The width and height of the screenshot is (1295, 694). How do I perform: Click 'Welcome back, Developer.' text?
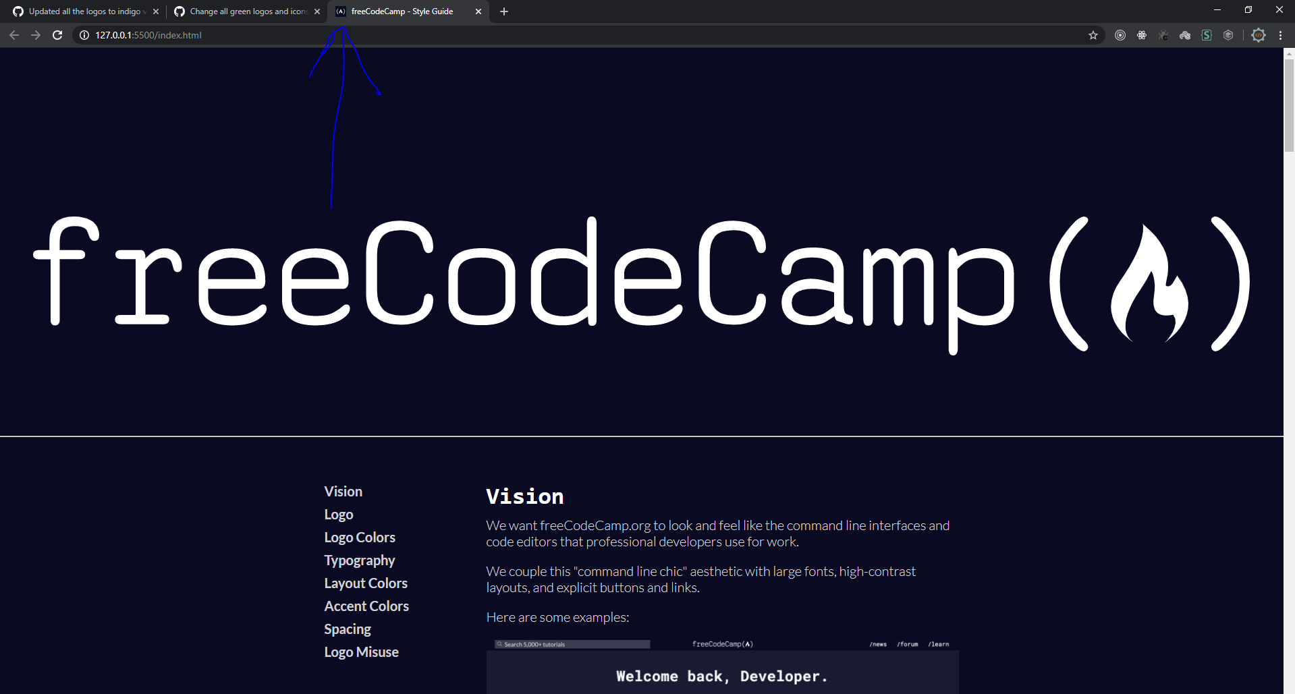tap(722, 676)
